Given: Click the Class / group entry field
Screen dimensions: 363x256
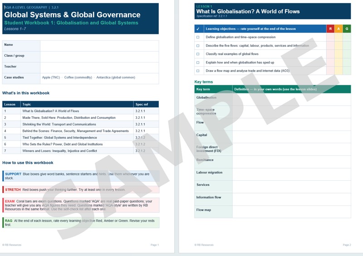Looking at the screenshot, I should click(99, 57).
